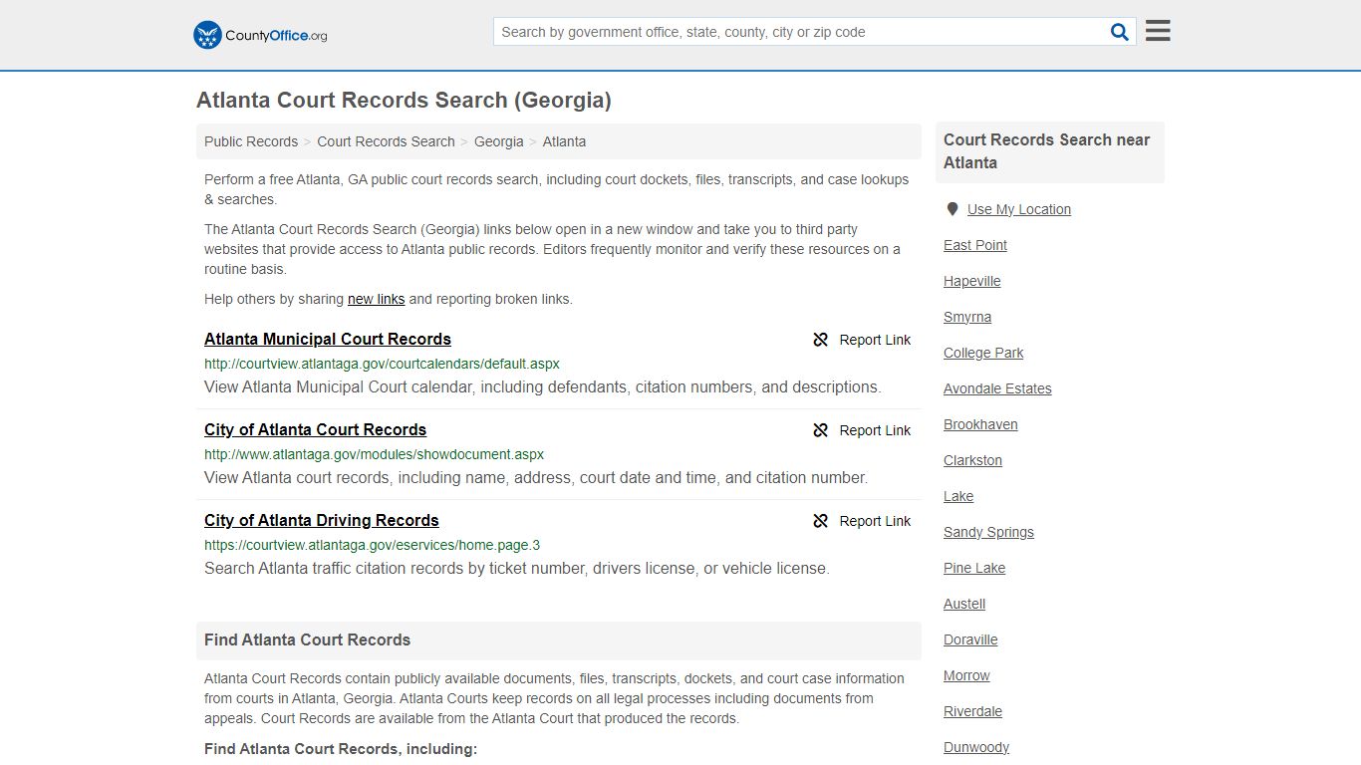
Task: Open the Georgia breadcrumb
Action: click(x=498, y=141)
